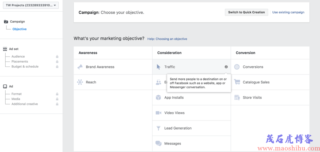
Task: Click lock icon next to Format
Action: point(57,94)
